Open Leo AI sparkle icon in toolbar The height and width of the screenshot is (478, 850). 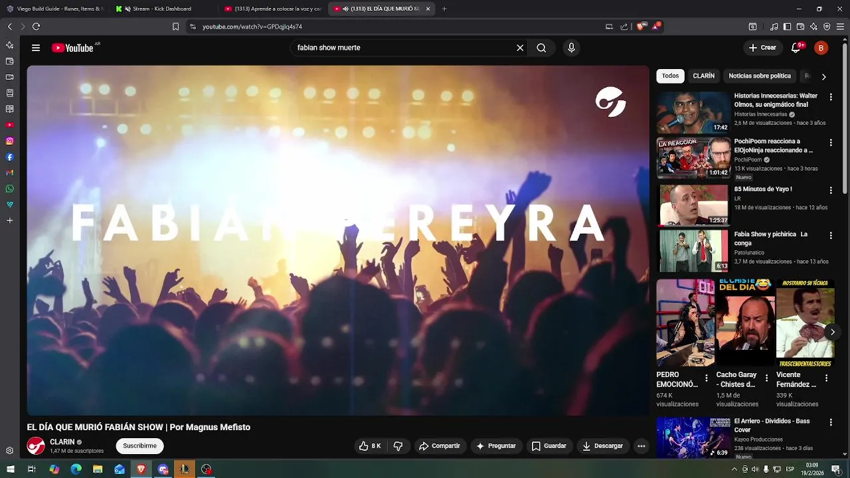[x=813, y=27]
